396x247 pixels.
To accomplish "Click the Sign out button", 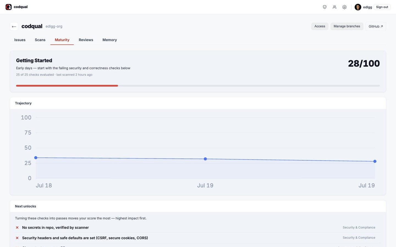I will [x=382, y=7].
